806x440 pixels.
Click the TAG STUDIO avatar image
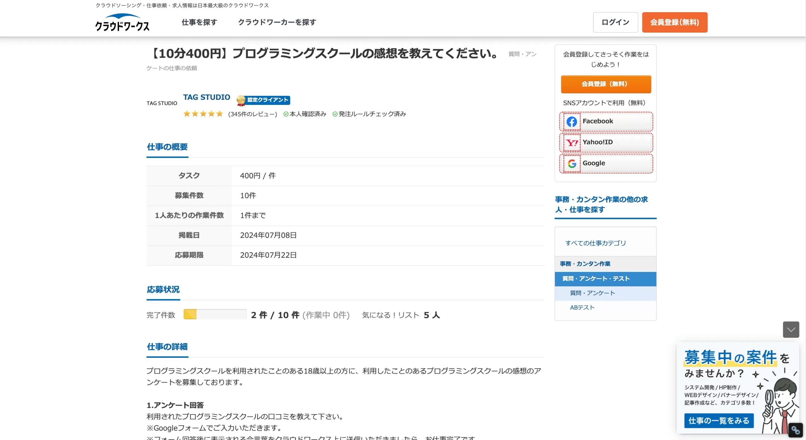[162, 103]
